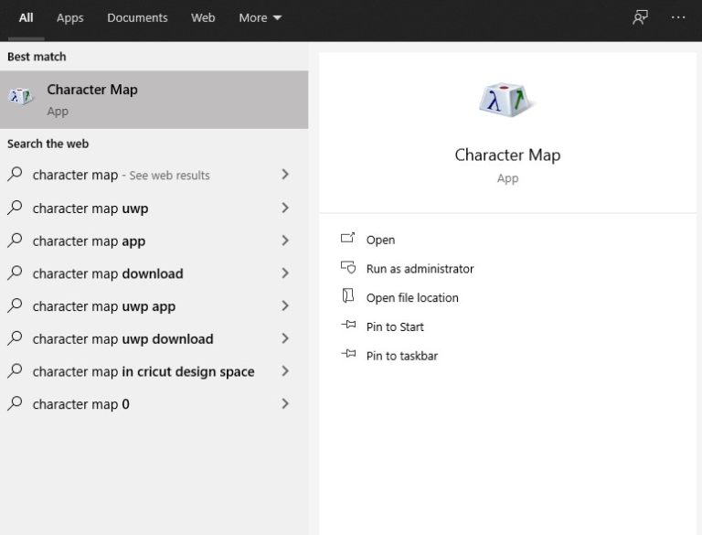The image size is (702, 535).
Task: Expand arrow for 'character map download' suggestion
Action: click(x=285, y=273)
